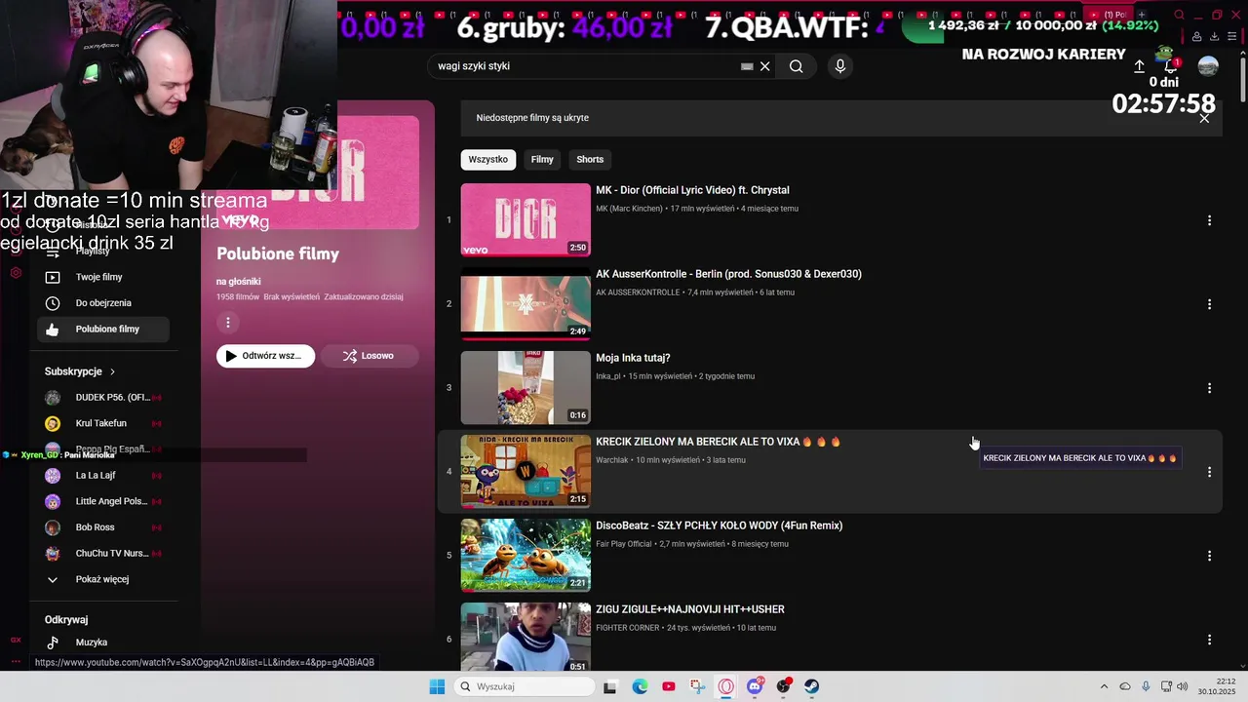Open playlist three-dot menu under Polubione filmy
This screenshot has width=1248, height=702.
pos(228,323)
